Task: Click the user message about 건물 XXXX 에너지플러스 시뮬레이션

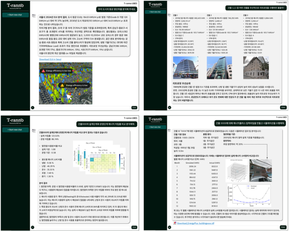Action: click(250, 123)
